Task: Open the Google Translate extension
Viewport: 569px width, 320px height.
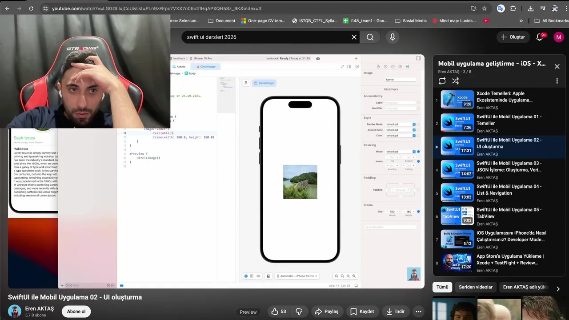Action: point(501,8)
